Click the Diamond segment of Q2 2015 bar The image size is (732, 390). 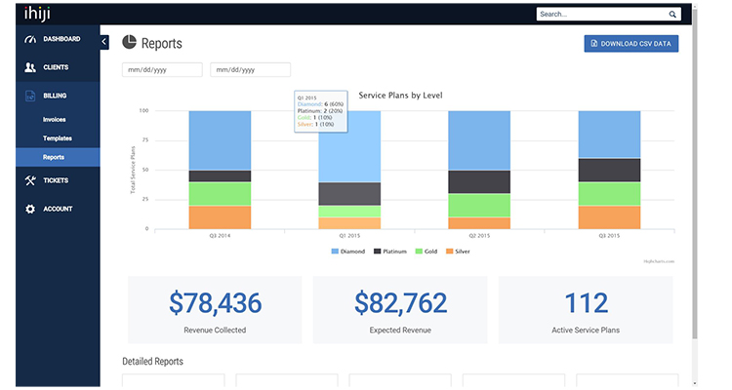pos(479,140)
